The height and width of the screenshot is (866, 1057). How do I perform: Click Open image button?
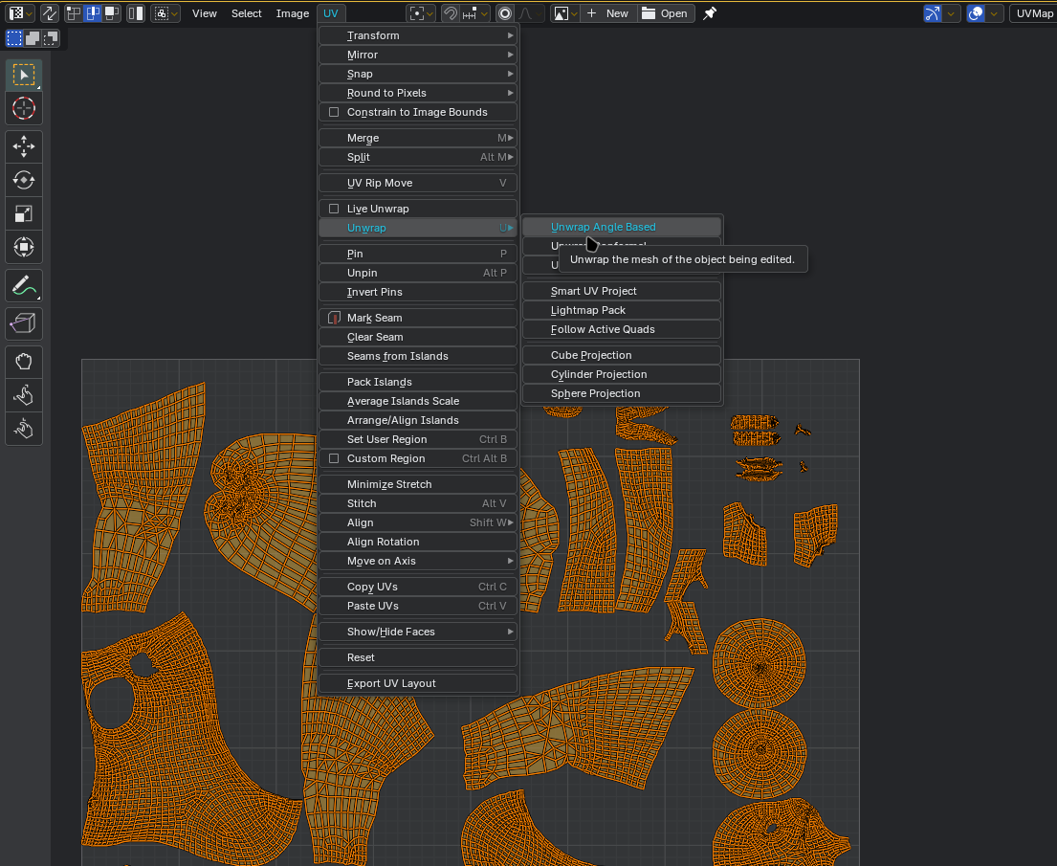coord(666,13)
